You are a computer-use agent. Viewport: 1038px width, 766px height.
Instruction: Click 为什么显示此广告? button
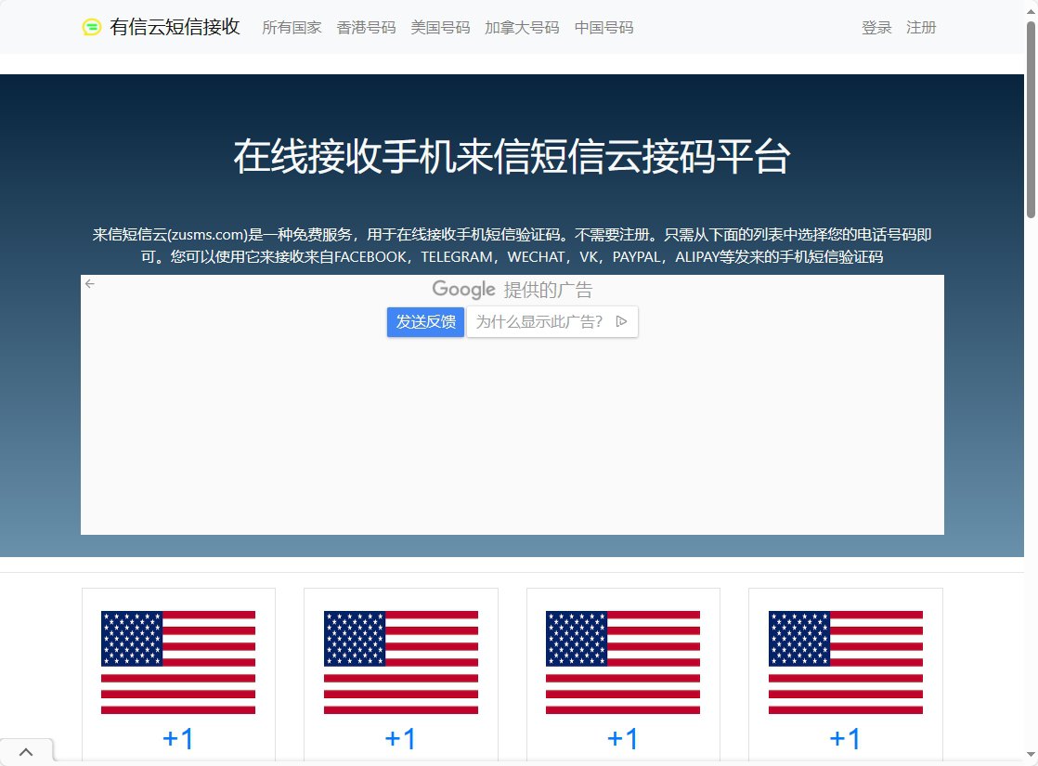pos(551,322)
